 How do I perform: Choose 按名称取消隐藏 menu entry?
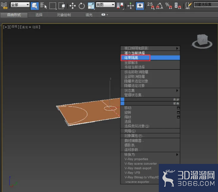point(150,72)
